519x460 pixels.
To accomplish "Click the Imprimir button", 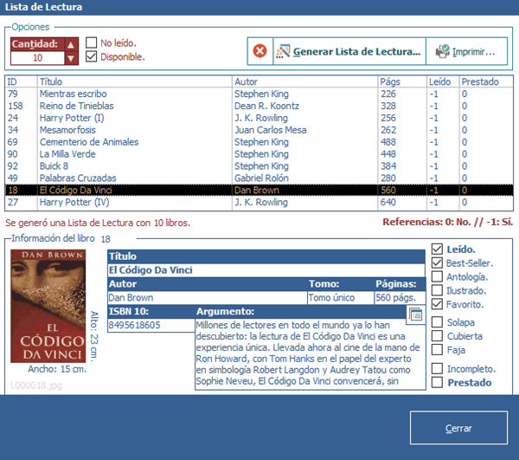I will pos(466,51).
